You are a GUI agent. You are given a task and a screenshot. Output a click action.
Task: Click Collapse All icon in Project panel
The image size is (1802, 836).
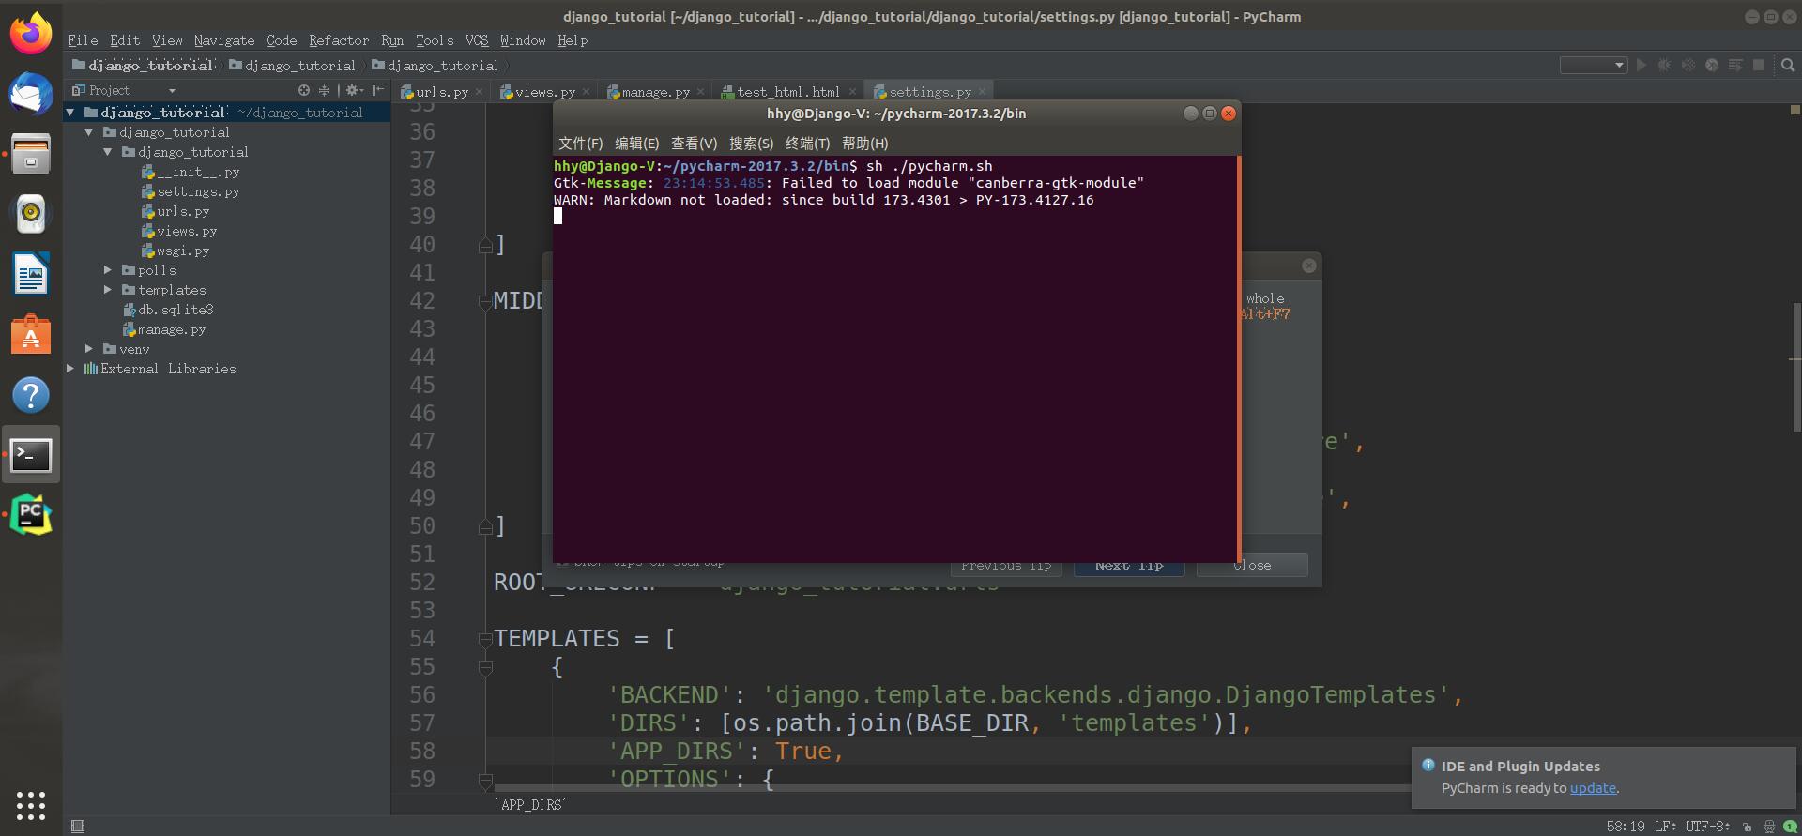pos(325,90)
